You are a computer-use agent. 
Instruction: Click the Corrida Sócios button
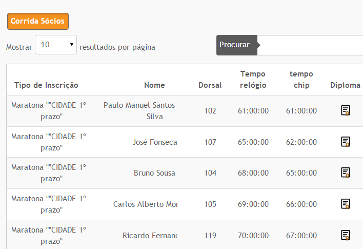38,21
